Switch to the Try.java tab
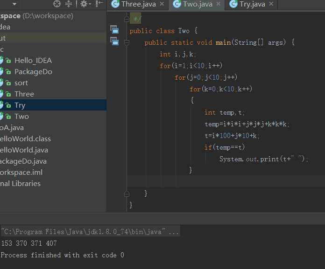 pos(252,4)
